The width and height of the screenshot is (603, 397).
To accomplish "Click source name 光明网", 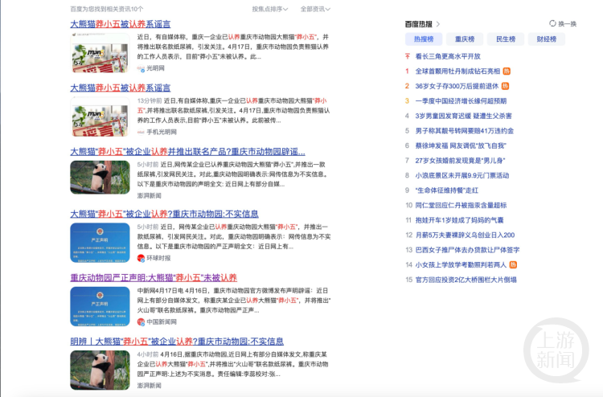I will click(155, 68).
